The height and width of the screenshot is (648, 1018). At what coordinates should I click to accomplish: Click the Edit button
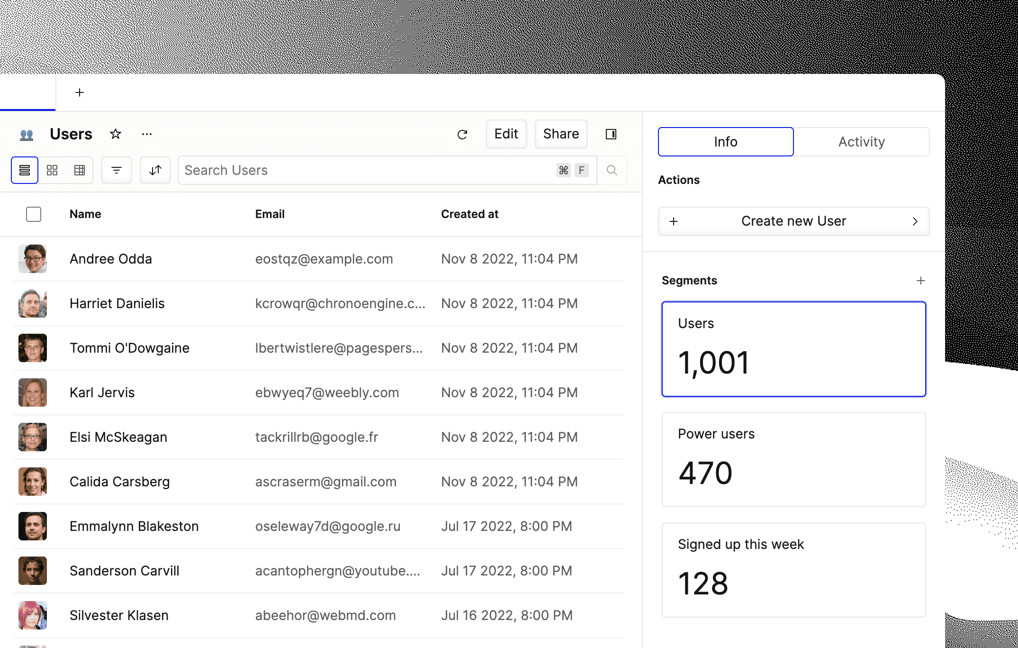506,134
